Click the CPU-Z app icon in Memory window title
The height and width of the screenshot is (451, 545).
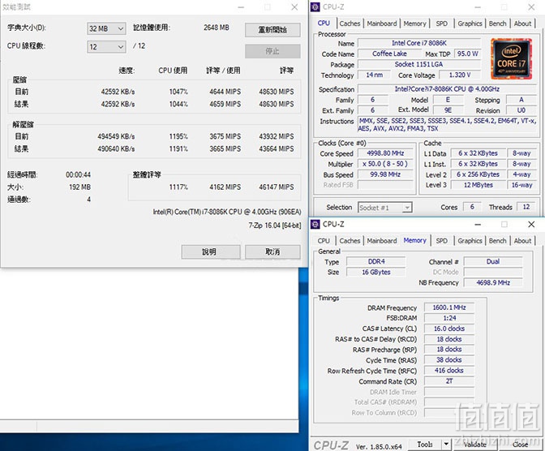point(315,224)
